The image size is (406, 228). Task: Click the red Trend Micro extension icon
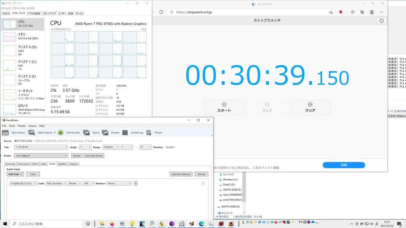(341, 12)
